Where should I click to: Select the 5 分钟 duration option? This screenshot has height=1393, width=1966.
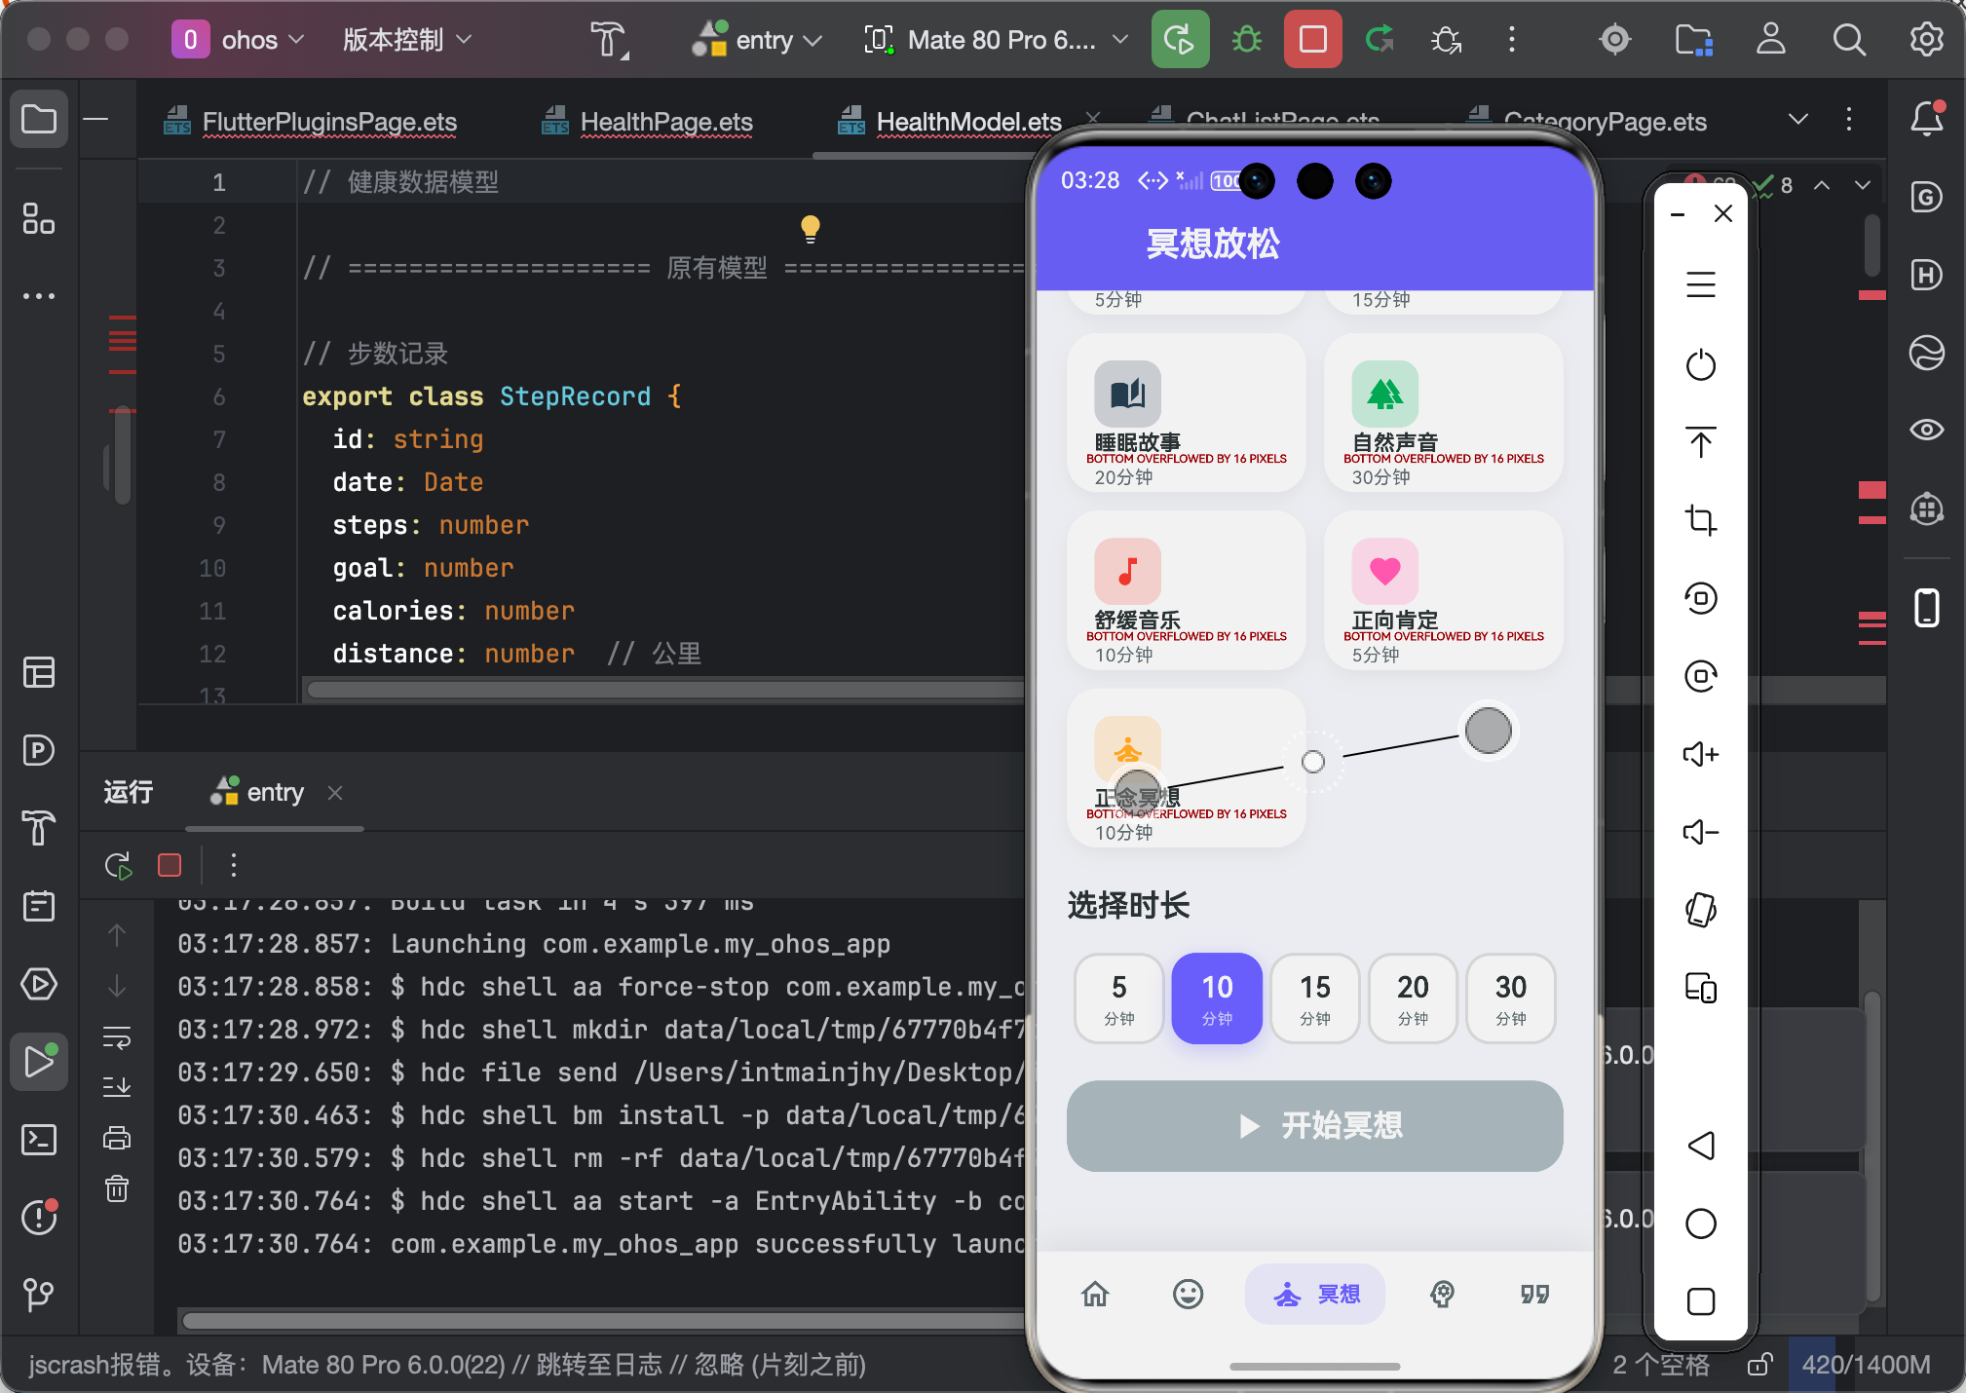[1118, 998]
